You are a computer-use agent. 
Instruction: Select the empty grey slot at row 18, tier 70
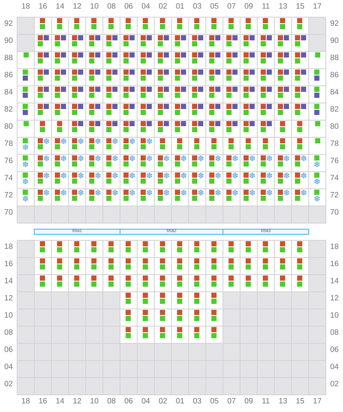click(x=26, y=215)
